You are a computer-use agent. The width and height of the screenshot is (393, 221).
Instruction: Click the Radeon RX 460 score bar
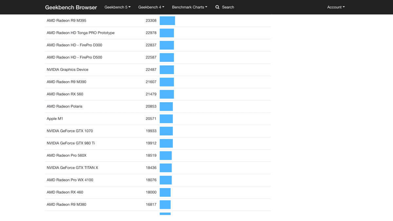tap(165, 192)
